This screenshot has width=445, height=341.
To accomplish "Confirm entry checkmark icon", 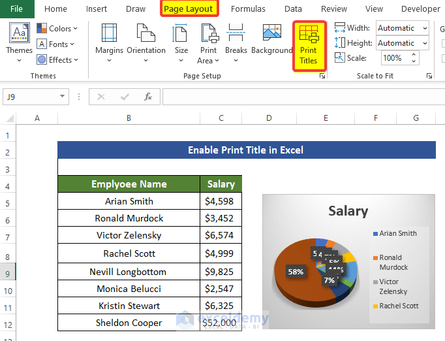I will point(125,97).
